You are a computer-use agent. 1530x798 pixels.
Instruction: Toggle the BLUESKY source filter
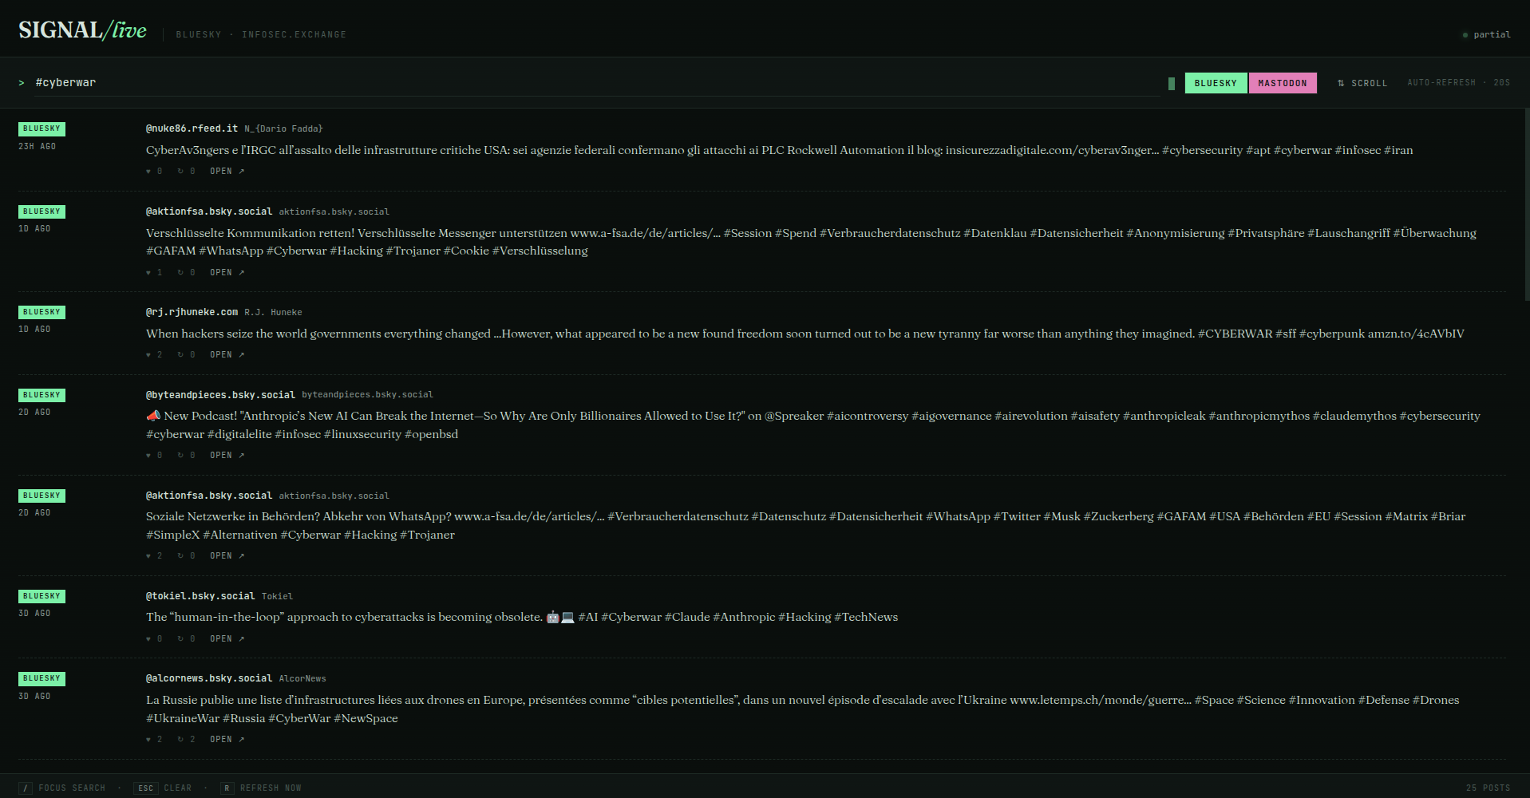coord(1216,82)
